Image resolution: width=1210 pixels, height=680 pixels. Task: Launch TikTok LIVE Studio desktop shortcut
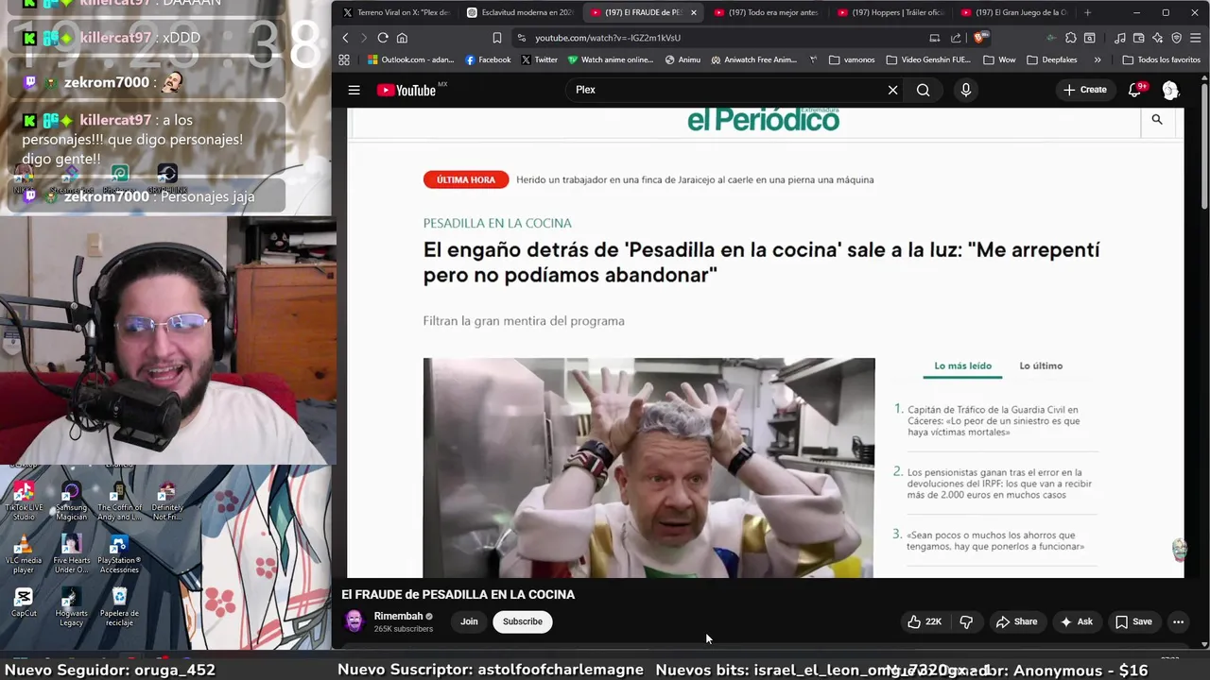(24, 501)
